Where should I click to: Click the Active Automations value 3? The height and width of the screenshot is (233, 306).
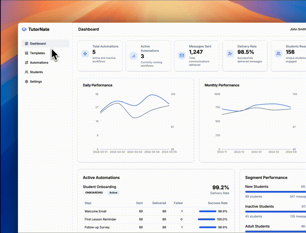[142, 56]
